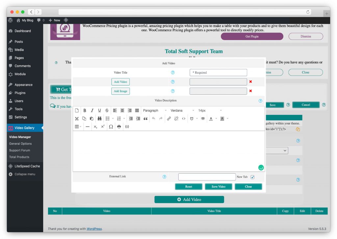Toggle center text alignment
The image size is (337, 239).
point(122,110)
